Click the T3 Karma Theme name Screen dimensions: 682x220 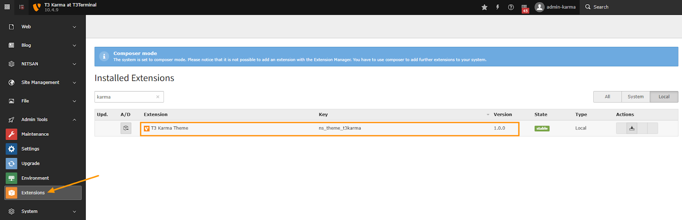(x=170, y=128)
